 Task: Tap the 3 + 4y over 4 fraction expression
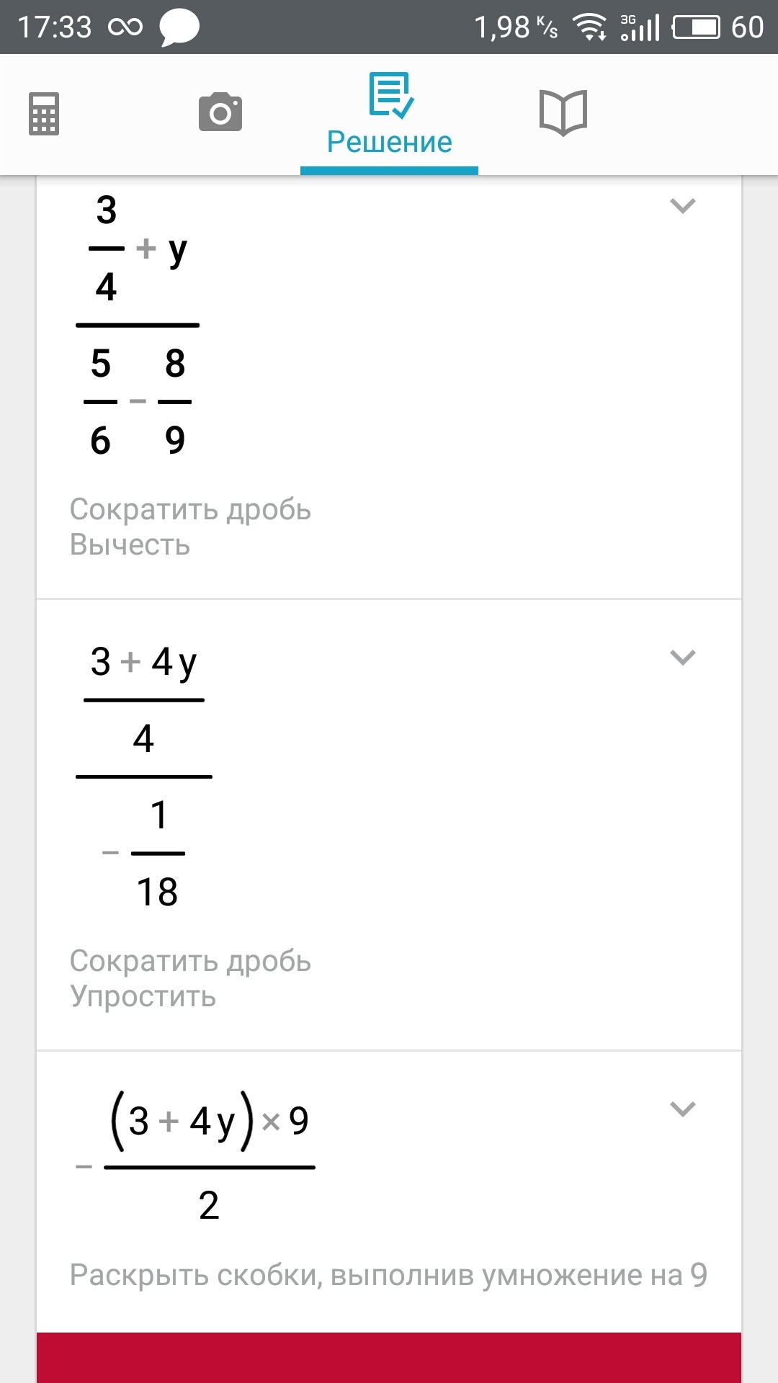pyautogui.click(x=144, y=700)
